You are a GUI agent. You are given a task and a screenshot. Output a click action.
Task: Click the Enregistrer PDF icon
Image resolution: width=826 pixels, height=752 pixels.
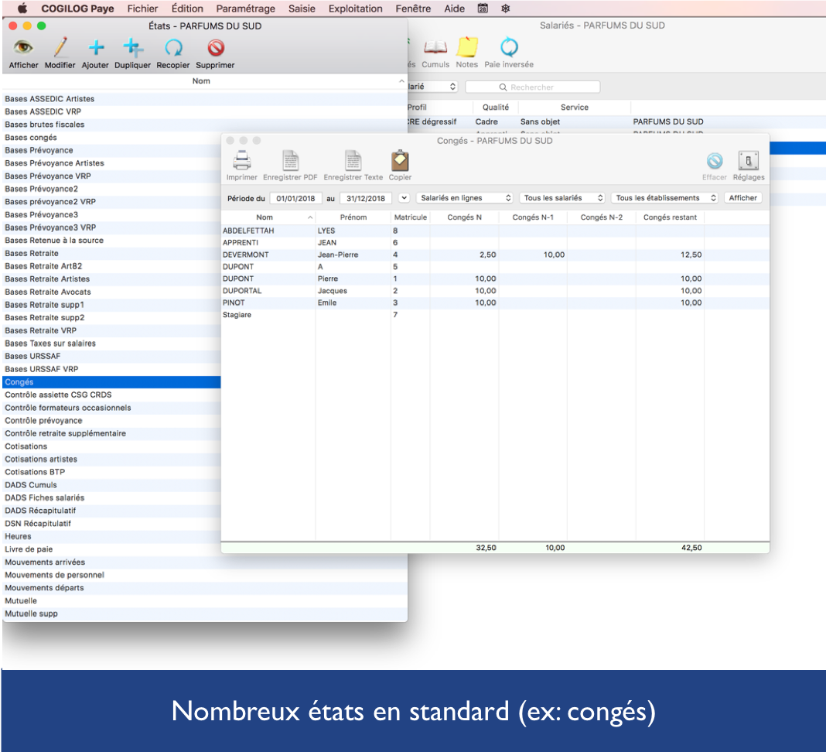click(290, 160)
